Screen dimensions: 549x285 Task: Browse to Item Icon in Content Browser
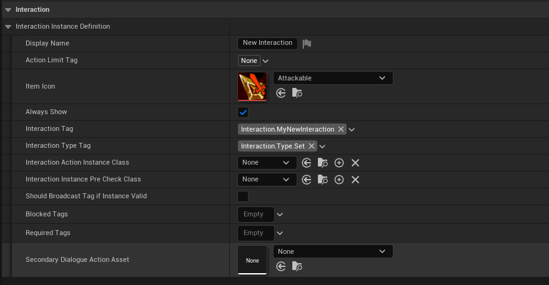(297, 93)
